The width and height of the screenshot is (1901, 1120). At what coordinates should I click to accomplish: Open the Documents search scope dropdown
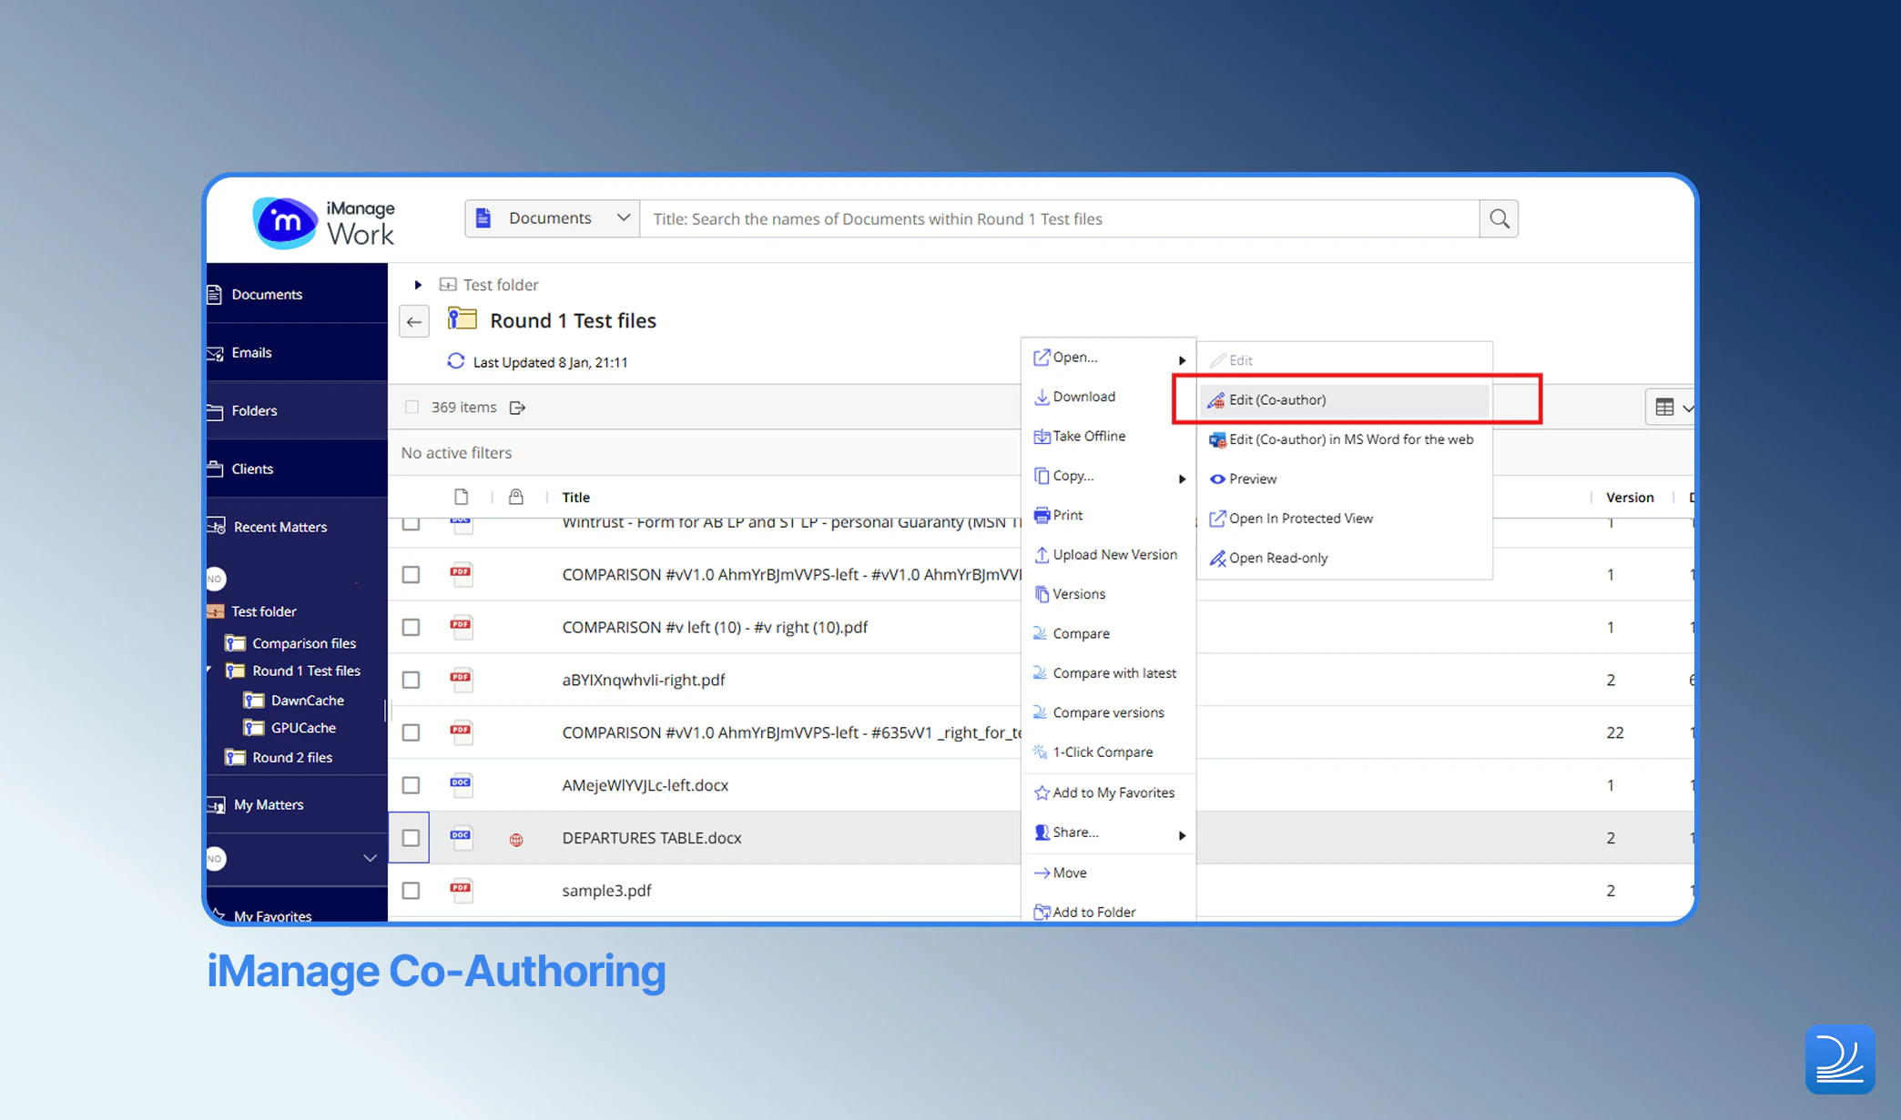[x=553, y=219]
